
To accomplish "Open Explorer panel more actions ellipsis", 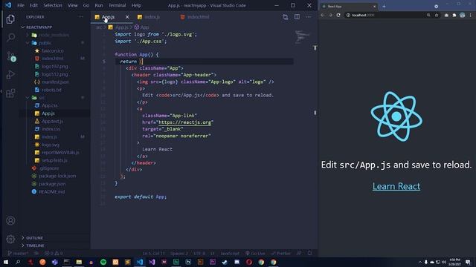I will 81,17.
